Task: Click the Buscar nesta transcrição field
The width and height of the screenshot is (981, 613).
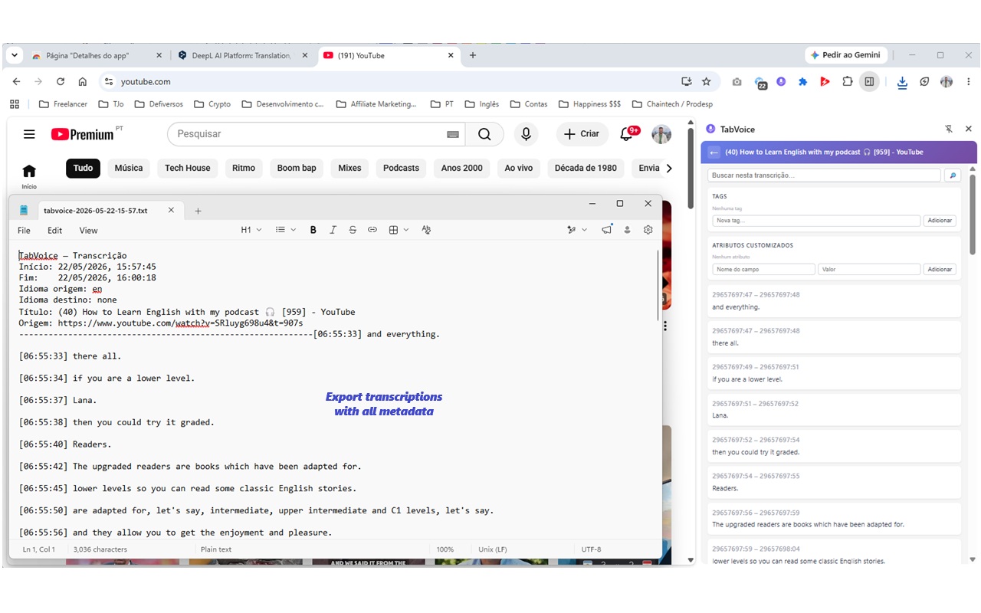Action: [x=824, y=175]
